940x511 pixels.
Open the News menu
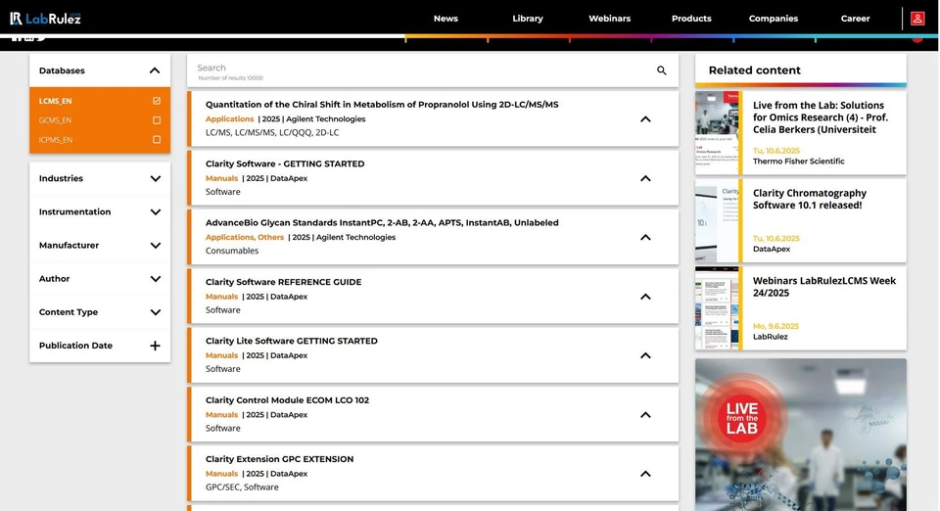click(446, 19)
